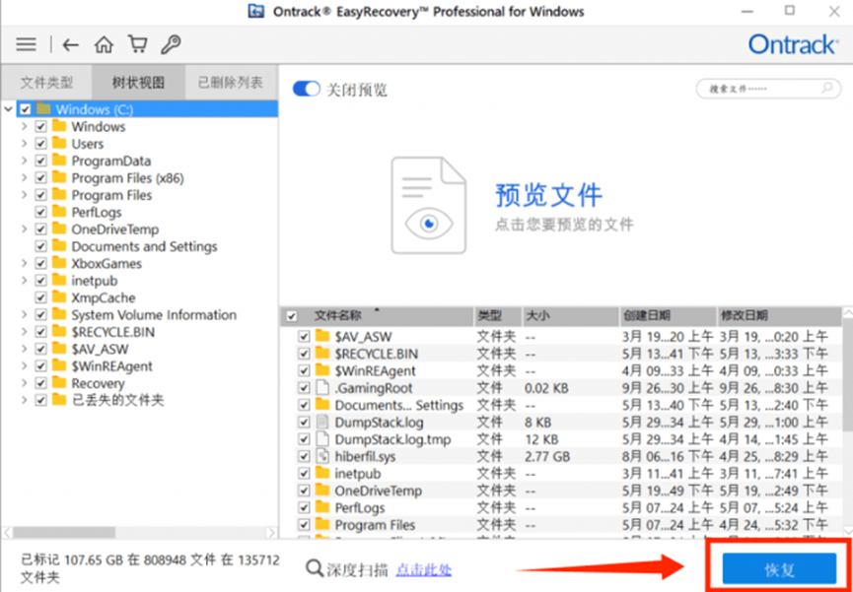The image size is (853, 592).
Task: Expand the ProgramData folder node
Action: 24,161
